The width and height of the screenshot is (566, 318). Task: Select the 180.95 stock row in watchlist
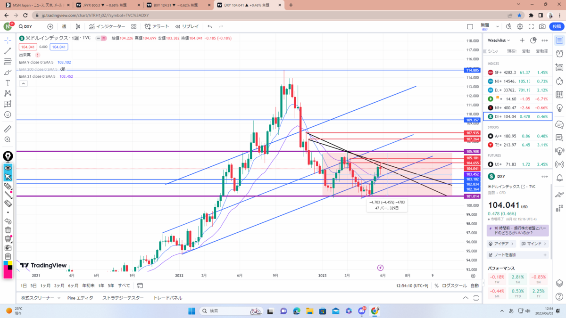click(x=518, y=136)
